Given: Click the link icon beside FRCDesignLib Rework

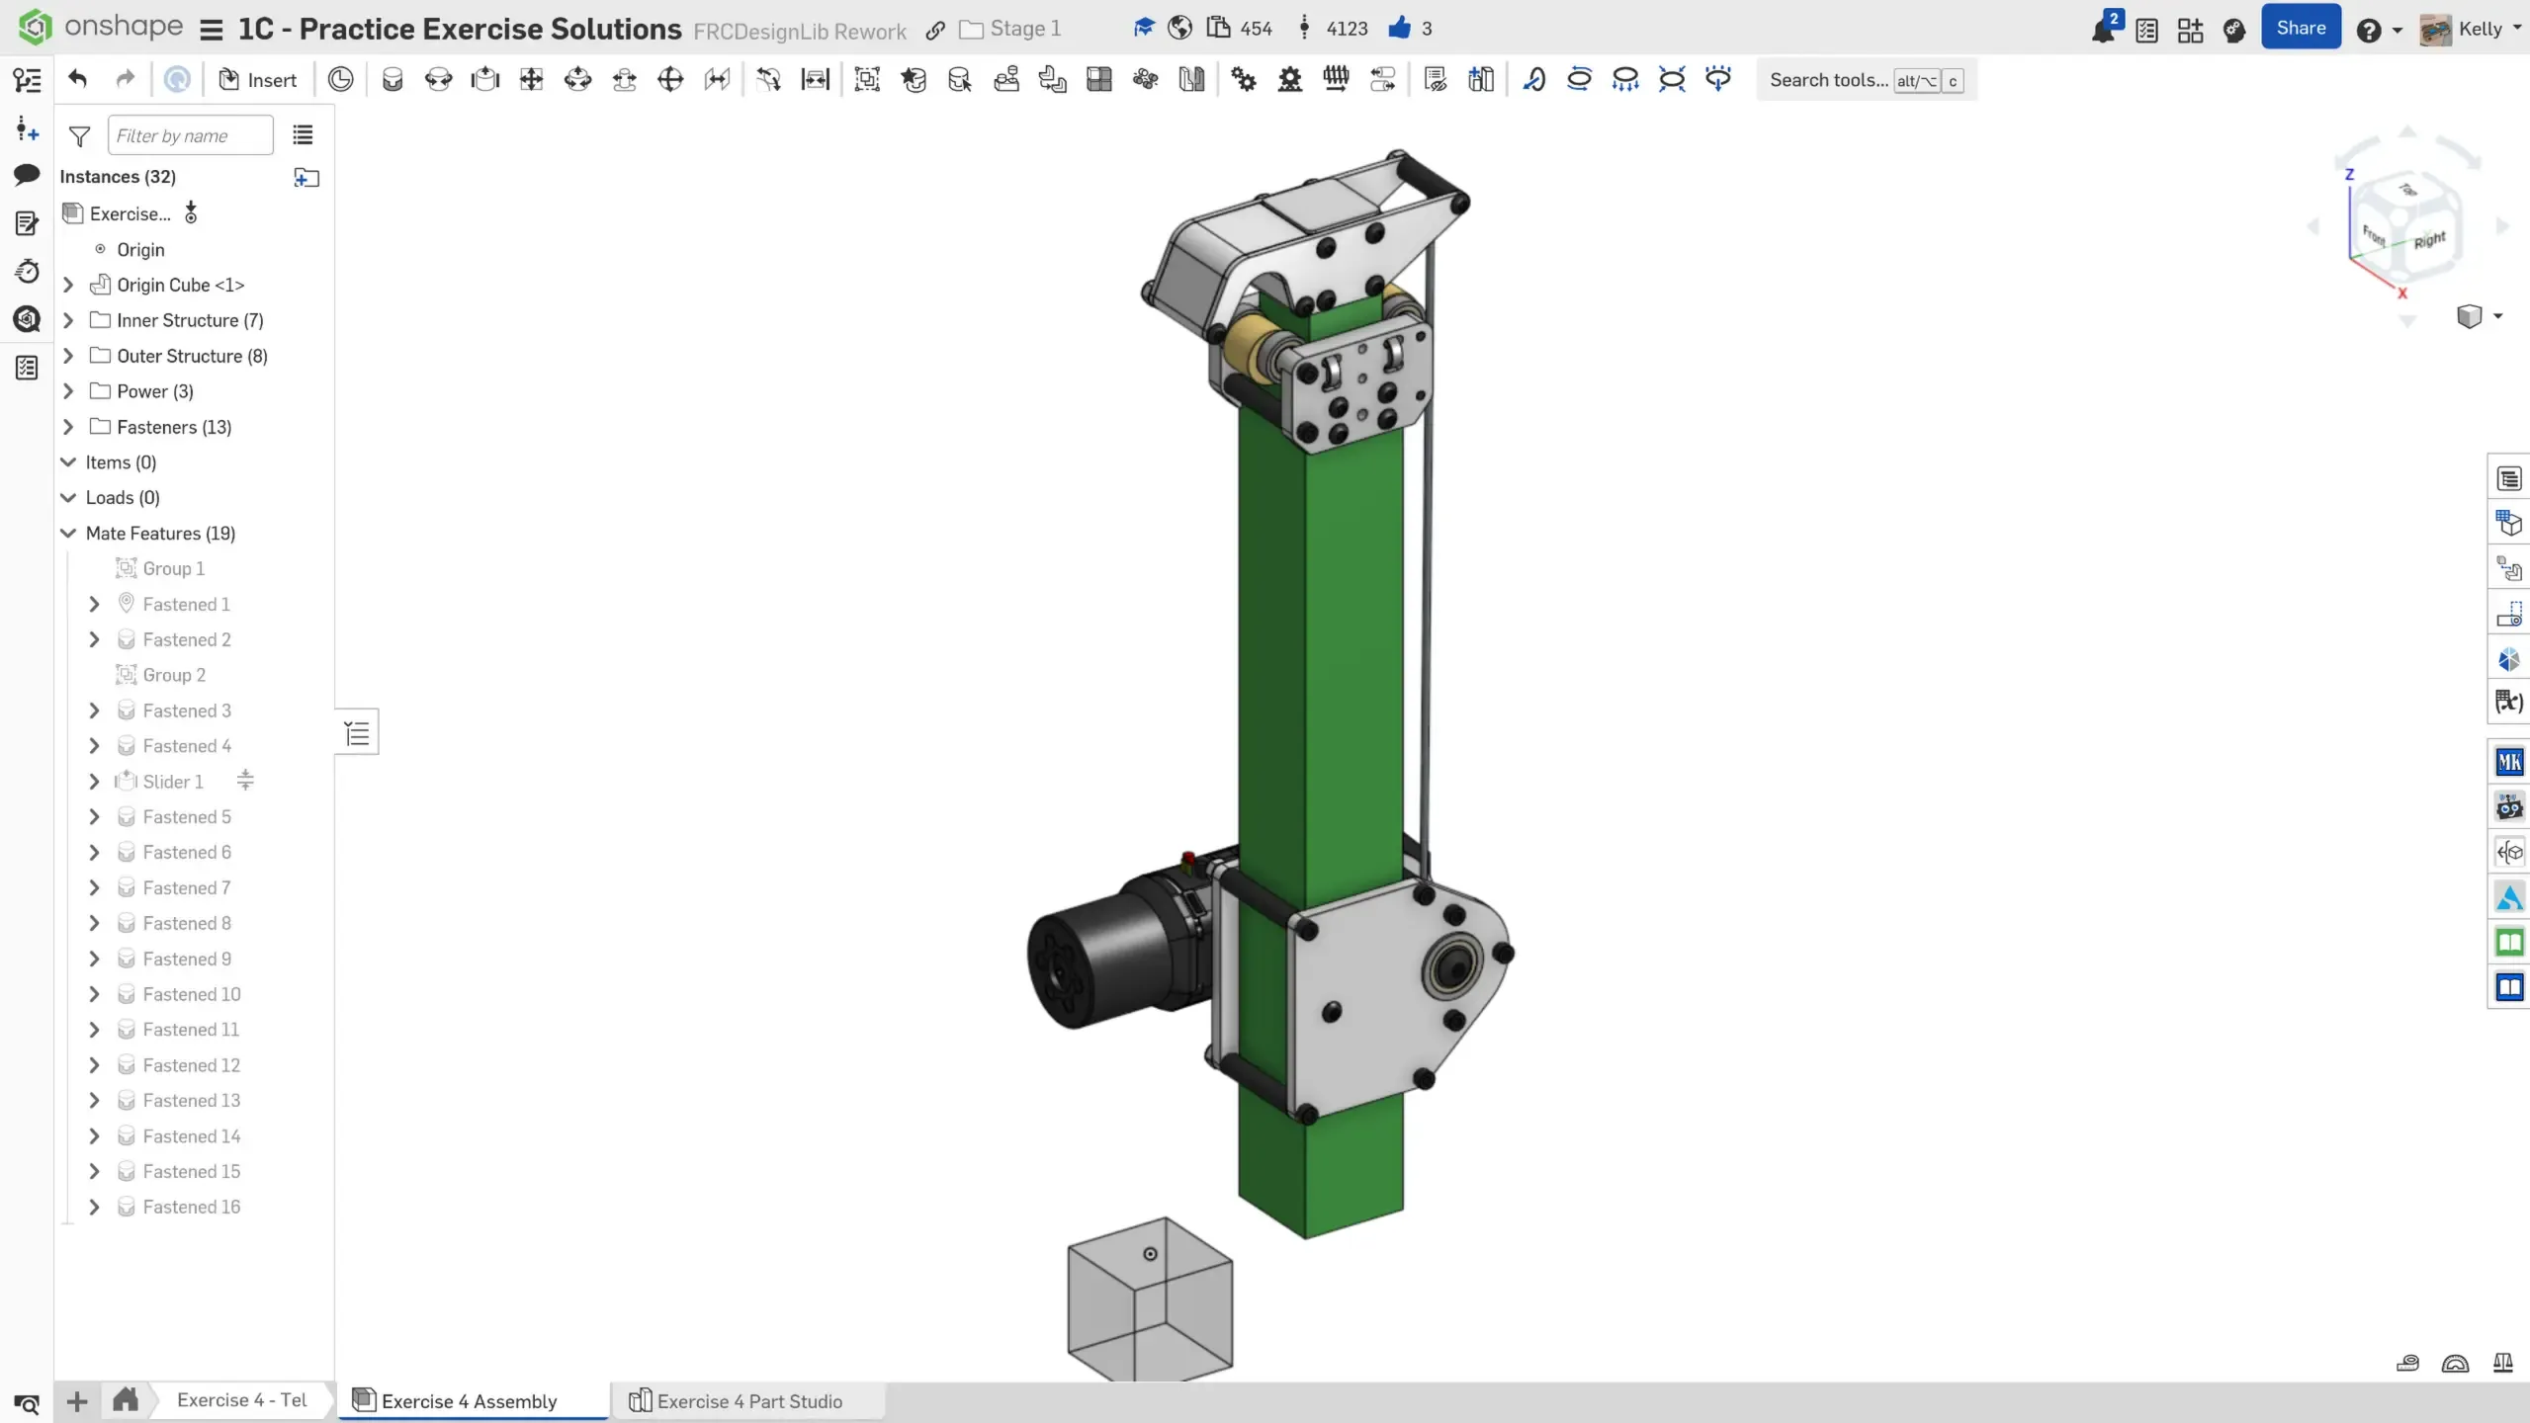Looking at the screenshot, I should point(934,30).
